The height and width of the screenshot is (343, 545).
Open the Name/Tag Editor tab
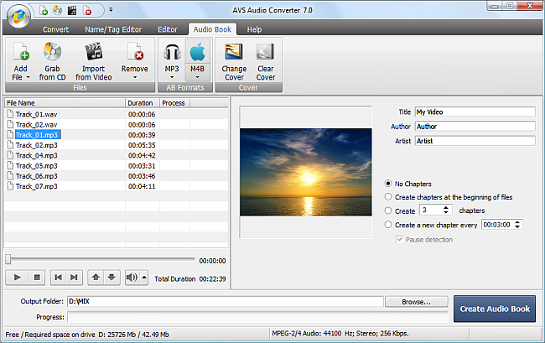tap(113, 29)
